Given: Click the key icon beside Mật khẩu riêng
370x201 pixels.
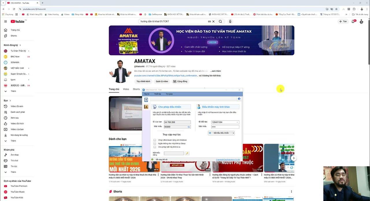Looking at the screenshot, I should click(187, 153).
